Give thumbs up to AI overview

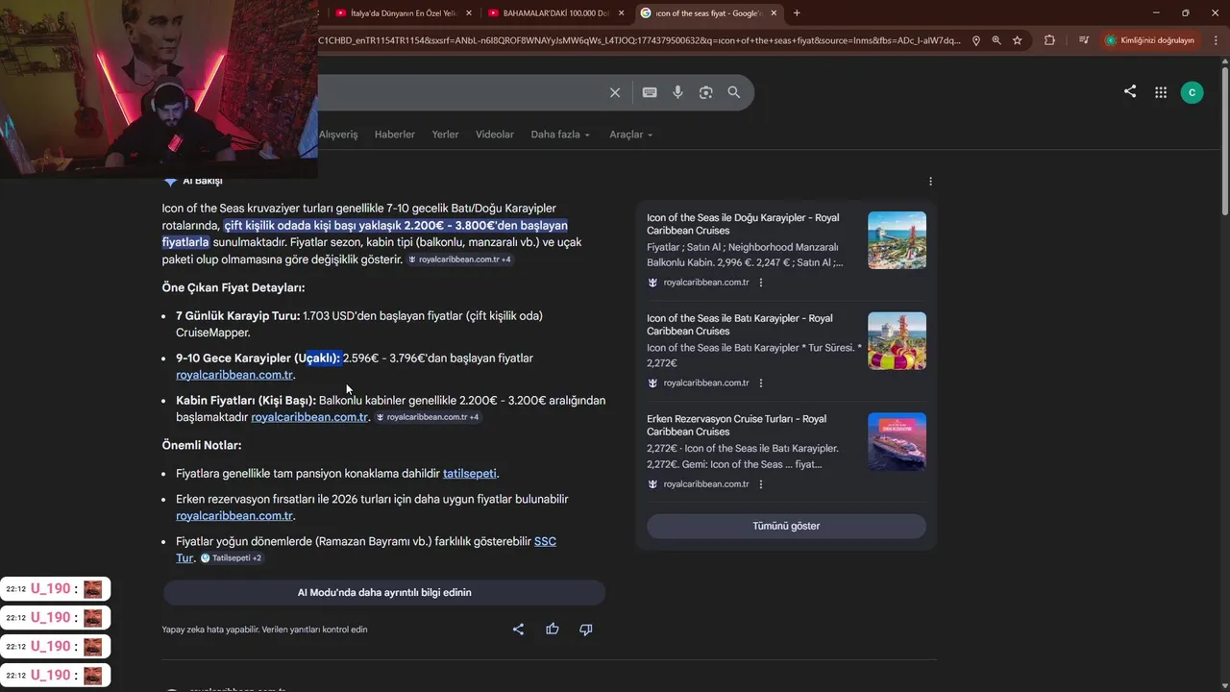click(553, 629)
